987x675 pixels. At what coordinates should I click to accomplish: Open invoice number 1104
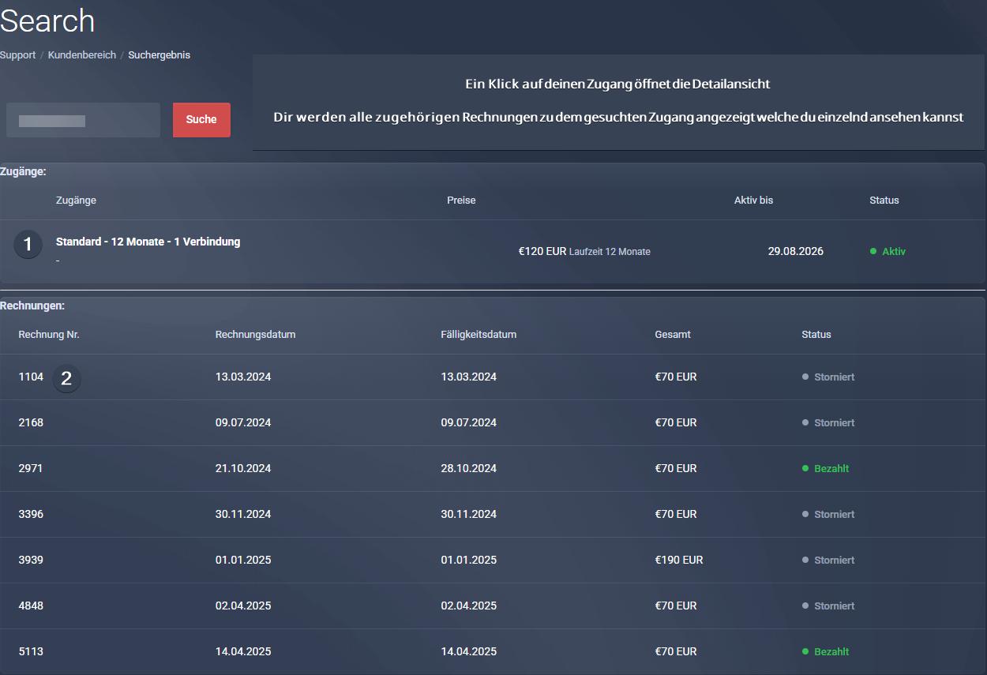pos(31,377)
